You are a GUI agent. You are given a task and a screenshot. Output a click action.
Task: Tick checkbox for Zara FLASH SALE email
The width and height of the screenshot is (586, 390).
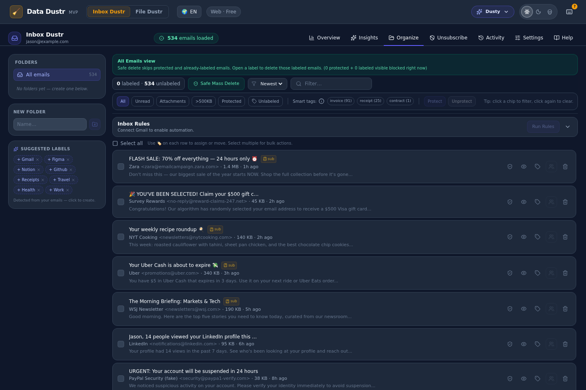pyautogui.click(x=121, y=167)
